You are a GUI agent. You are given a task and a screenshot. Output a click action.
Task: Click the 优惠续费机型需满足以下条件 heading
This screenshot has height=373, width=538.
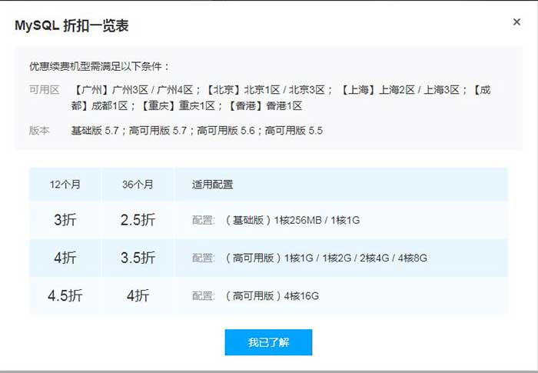(x=99, y=66)
